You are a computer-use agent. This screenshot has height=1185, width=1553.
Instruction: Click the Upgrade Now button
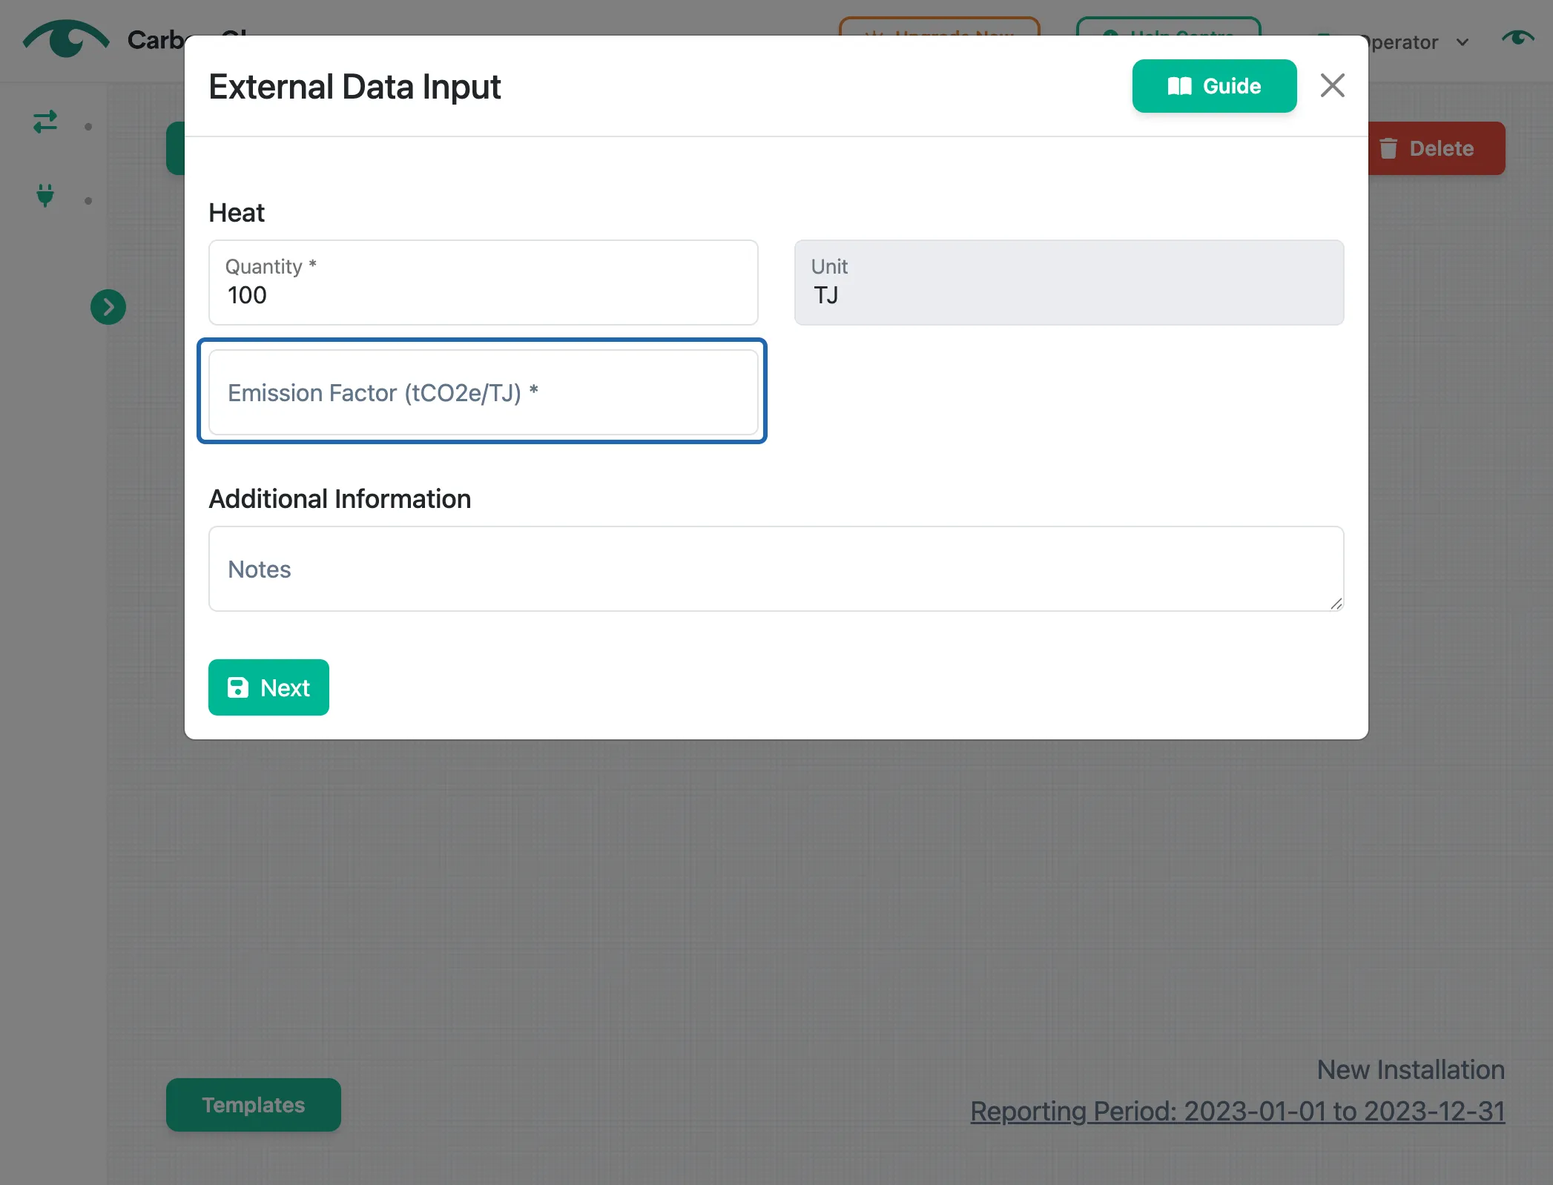939,27
